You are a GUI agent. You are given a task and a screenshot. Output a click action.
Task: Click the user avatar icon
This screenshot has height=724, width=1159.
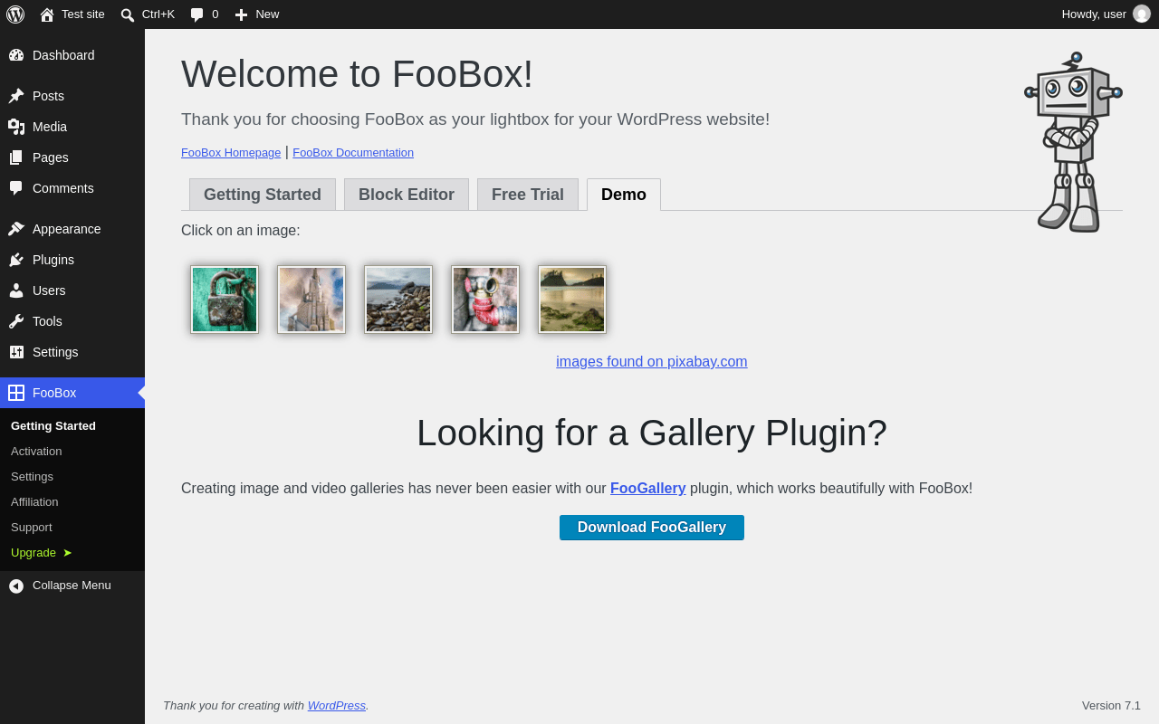coord(1142,14)
